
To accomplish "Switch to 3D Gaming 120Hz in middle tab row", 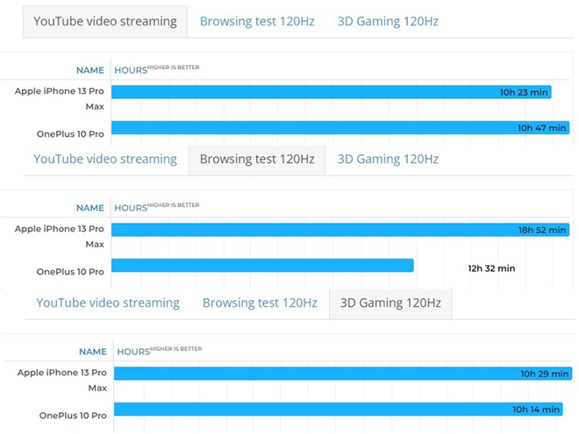I will tap(388, 159).
